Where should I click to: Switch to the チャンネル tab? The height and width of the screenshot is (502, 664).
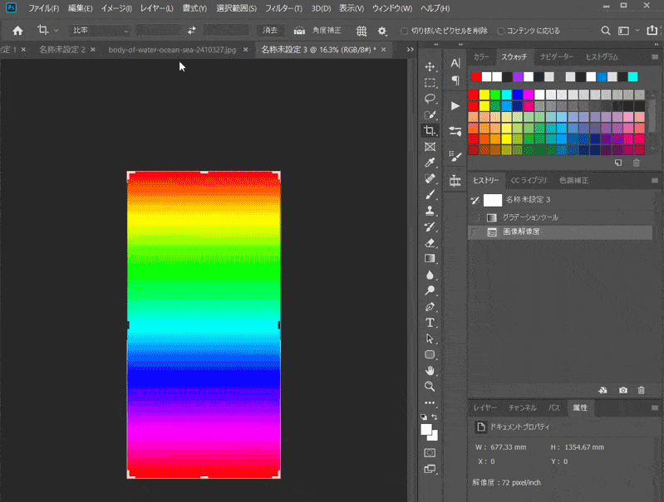pos(523,408)
